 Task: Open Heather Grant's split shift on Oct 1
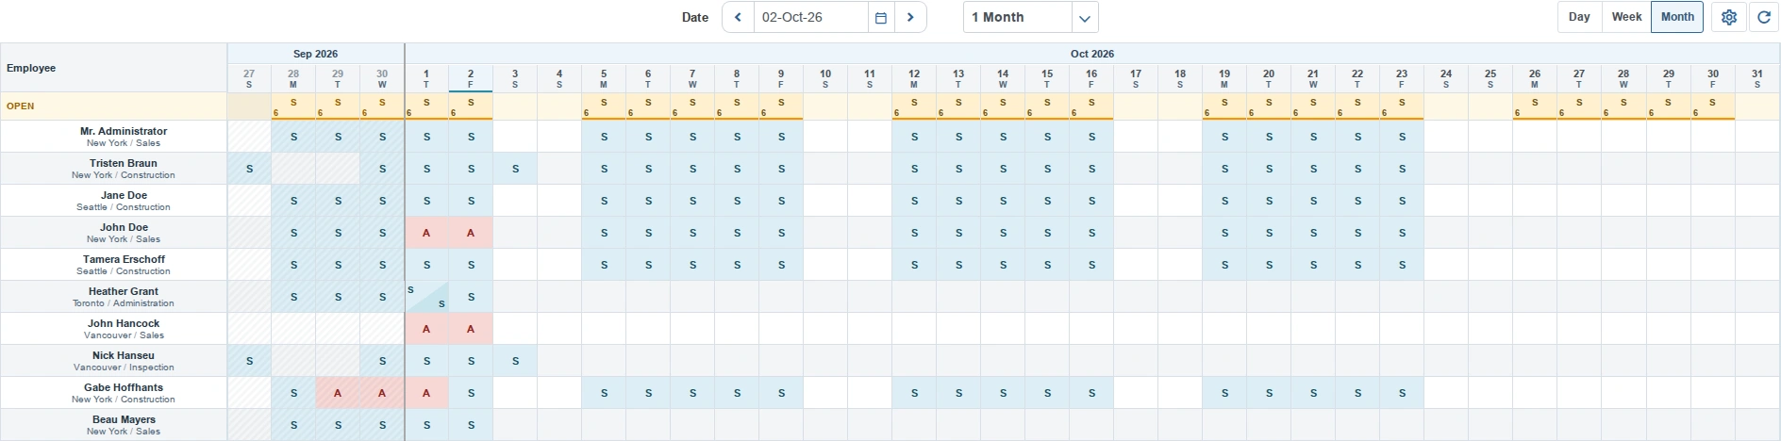[426, 297]
